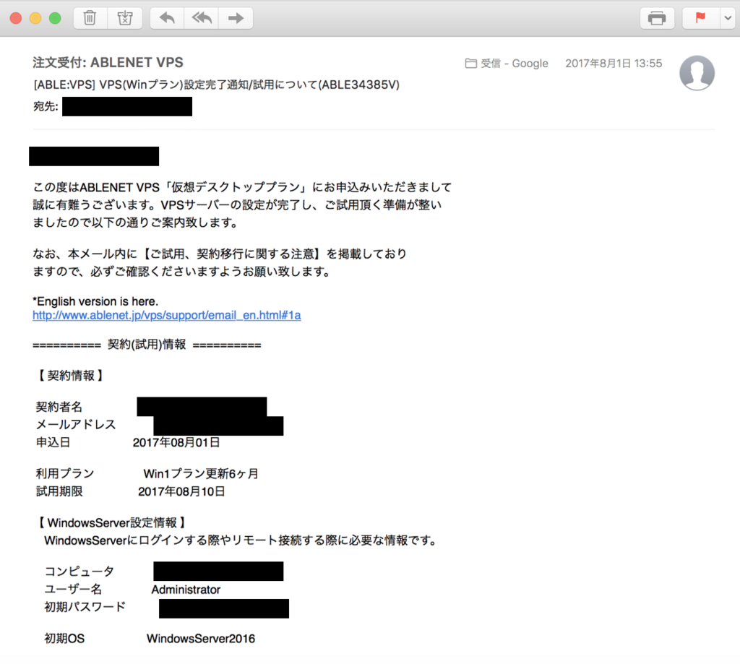Forward this email message
This screenshot has width=740, height=664.
[x=236, y=18]
